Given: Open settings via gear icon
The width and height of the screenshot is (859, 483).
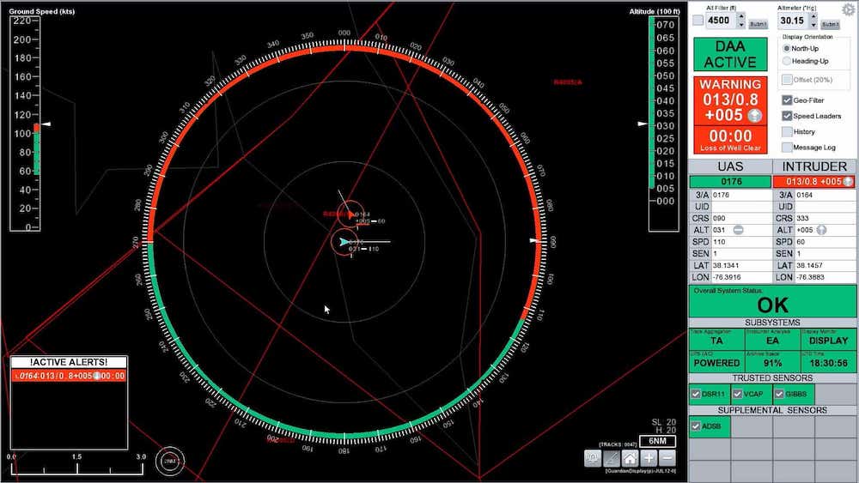Looking at the screenshot, I should point(849,9).
